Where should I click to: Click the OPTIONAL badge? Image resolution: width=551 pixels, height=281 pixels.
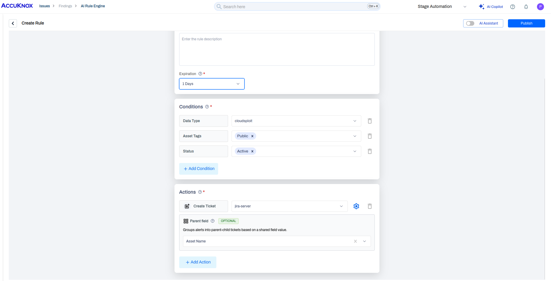tap(228, 221)
